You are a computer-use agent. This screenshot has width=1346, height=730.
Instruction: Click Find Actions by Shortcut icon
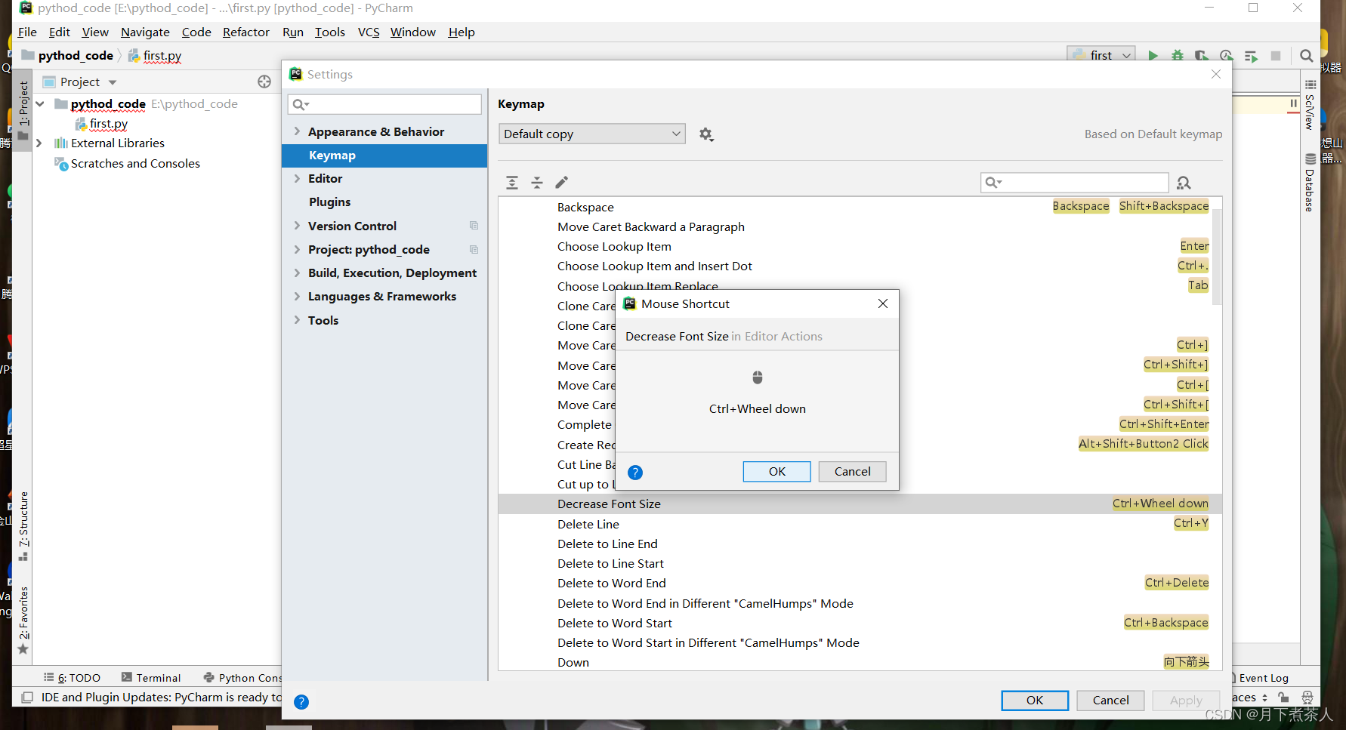click(x=1184, y=183)
